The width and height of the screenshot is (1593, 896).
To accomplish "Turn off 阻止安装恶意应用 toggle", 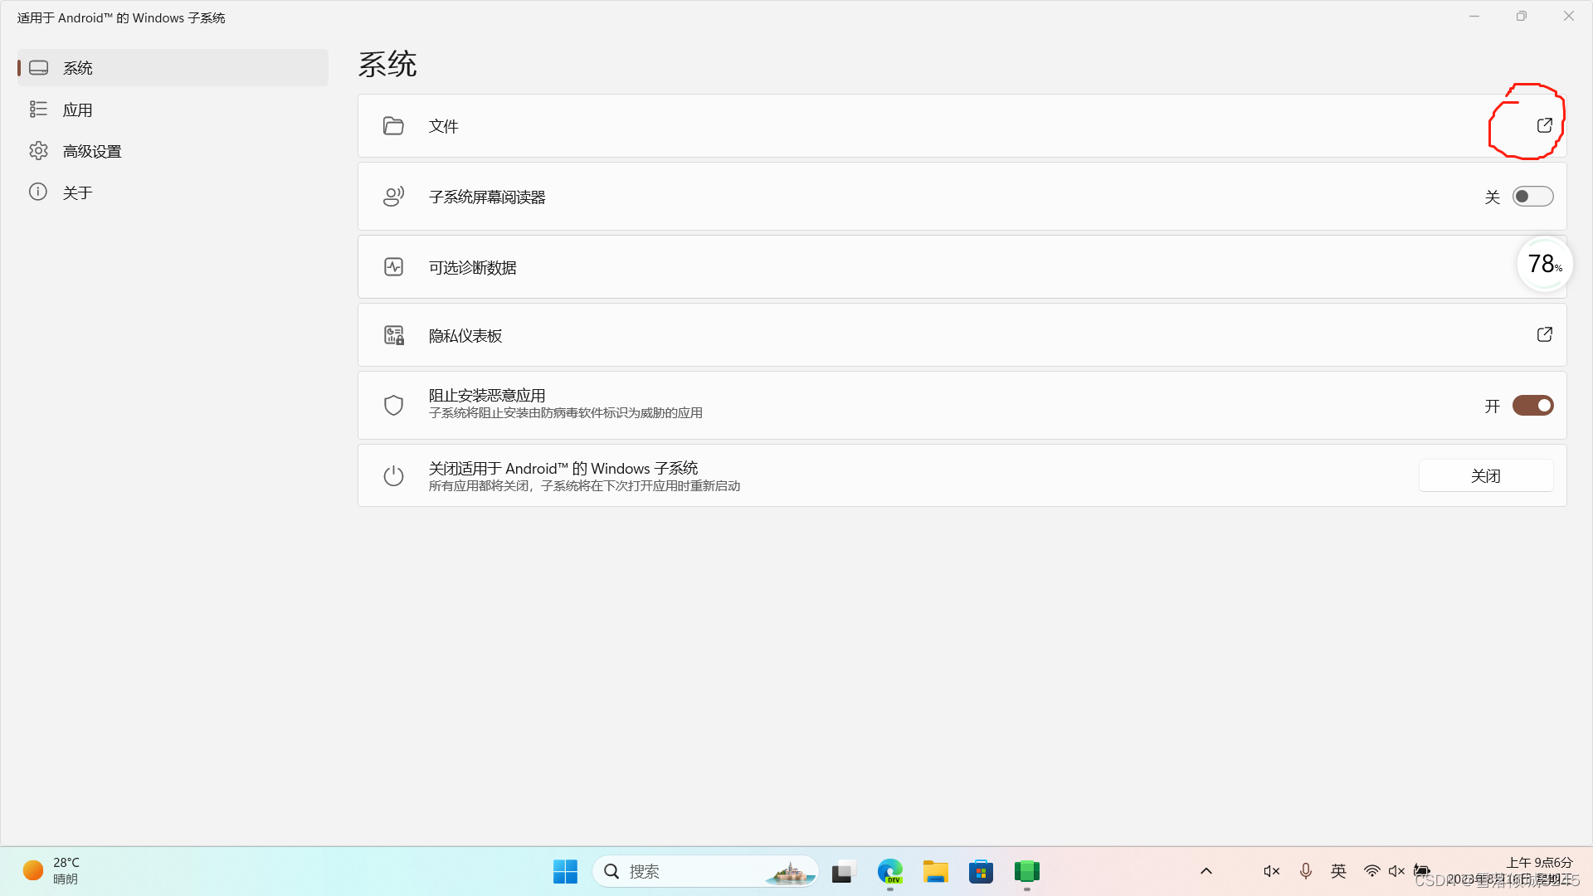I will tap(1532, 405).
